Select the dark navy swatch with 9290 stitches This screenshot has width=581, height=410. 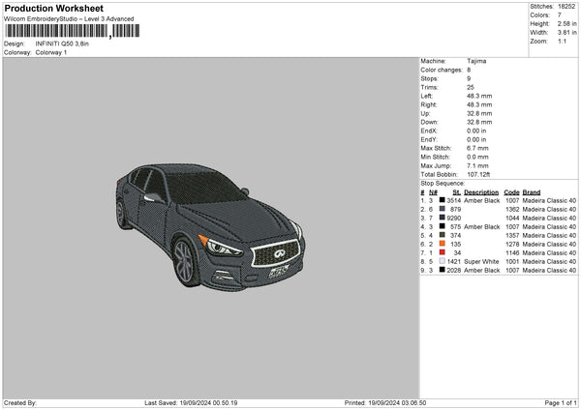[443, 218]
